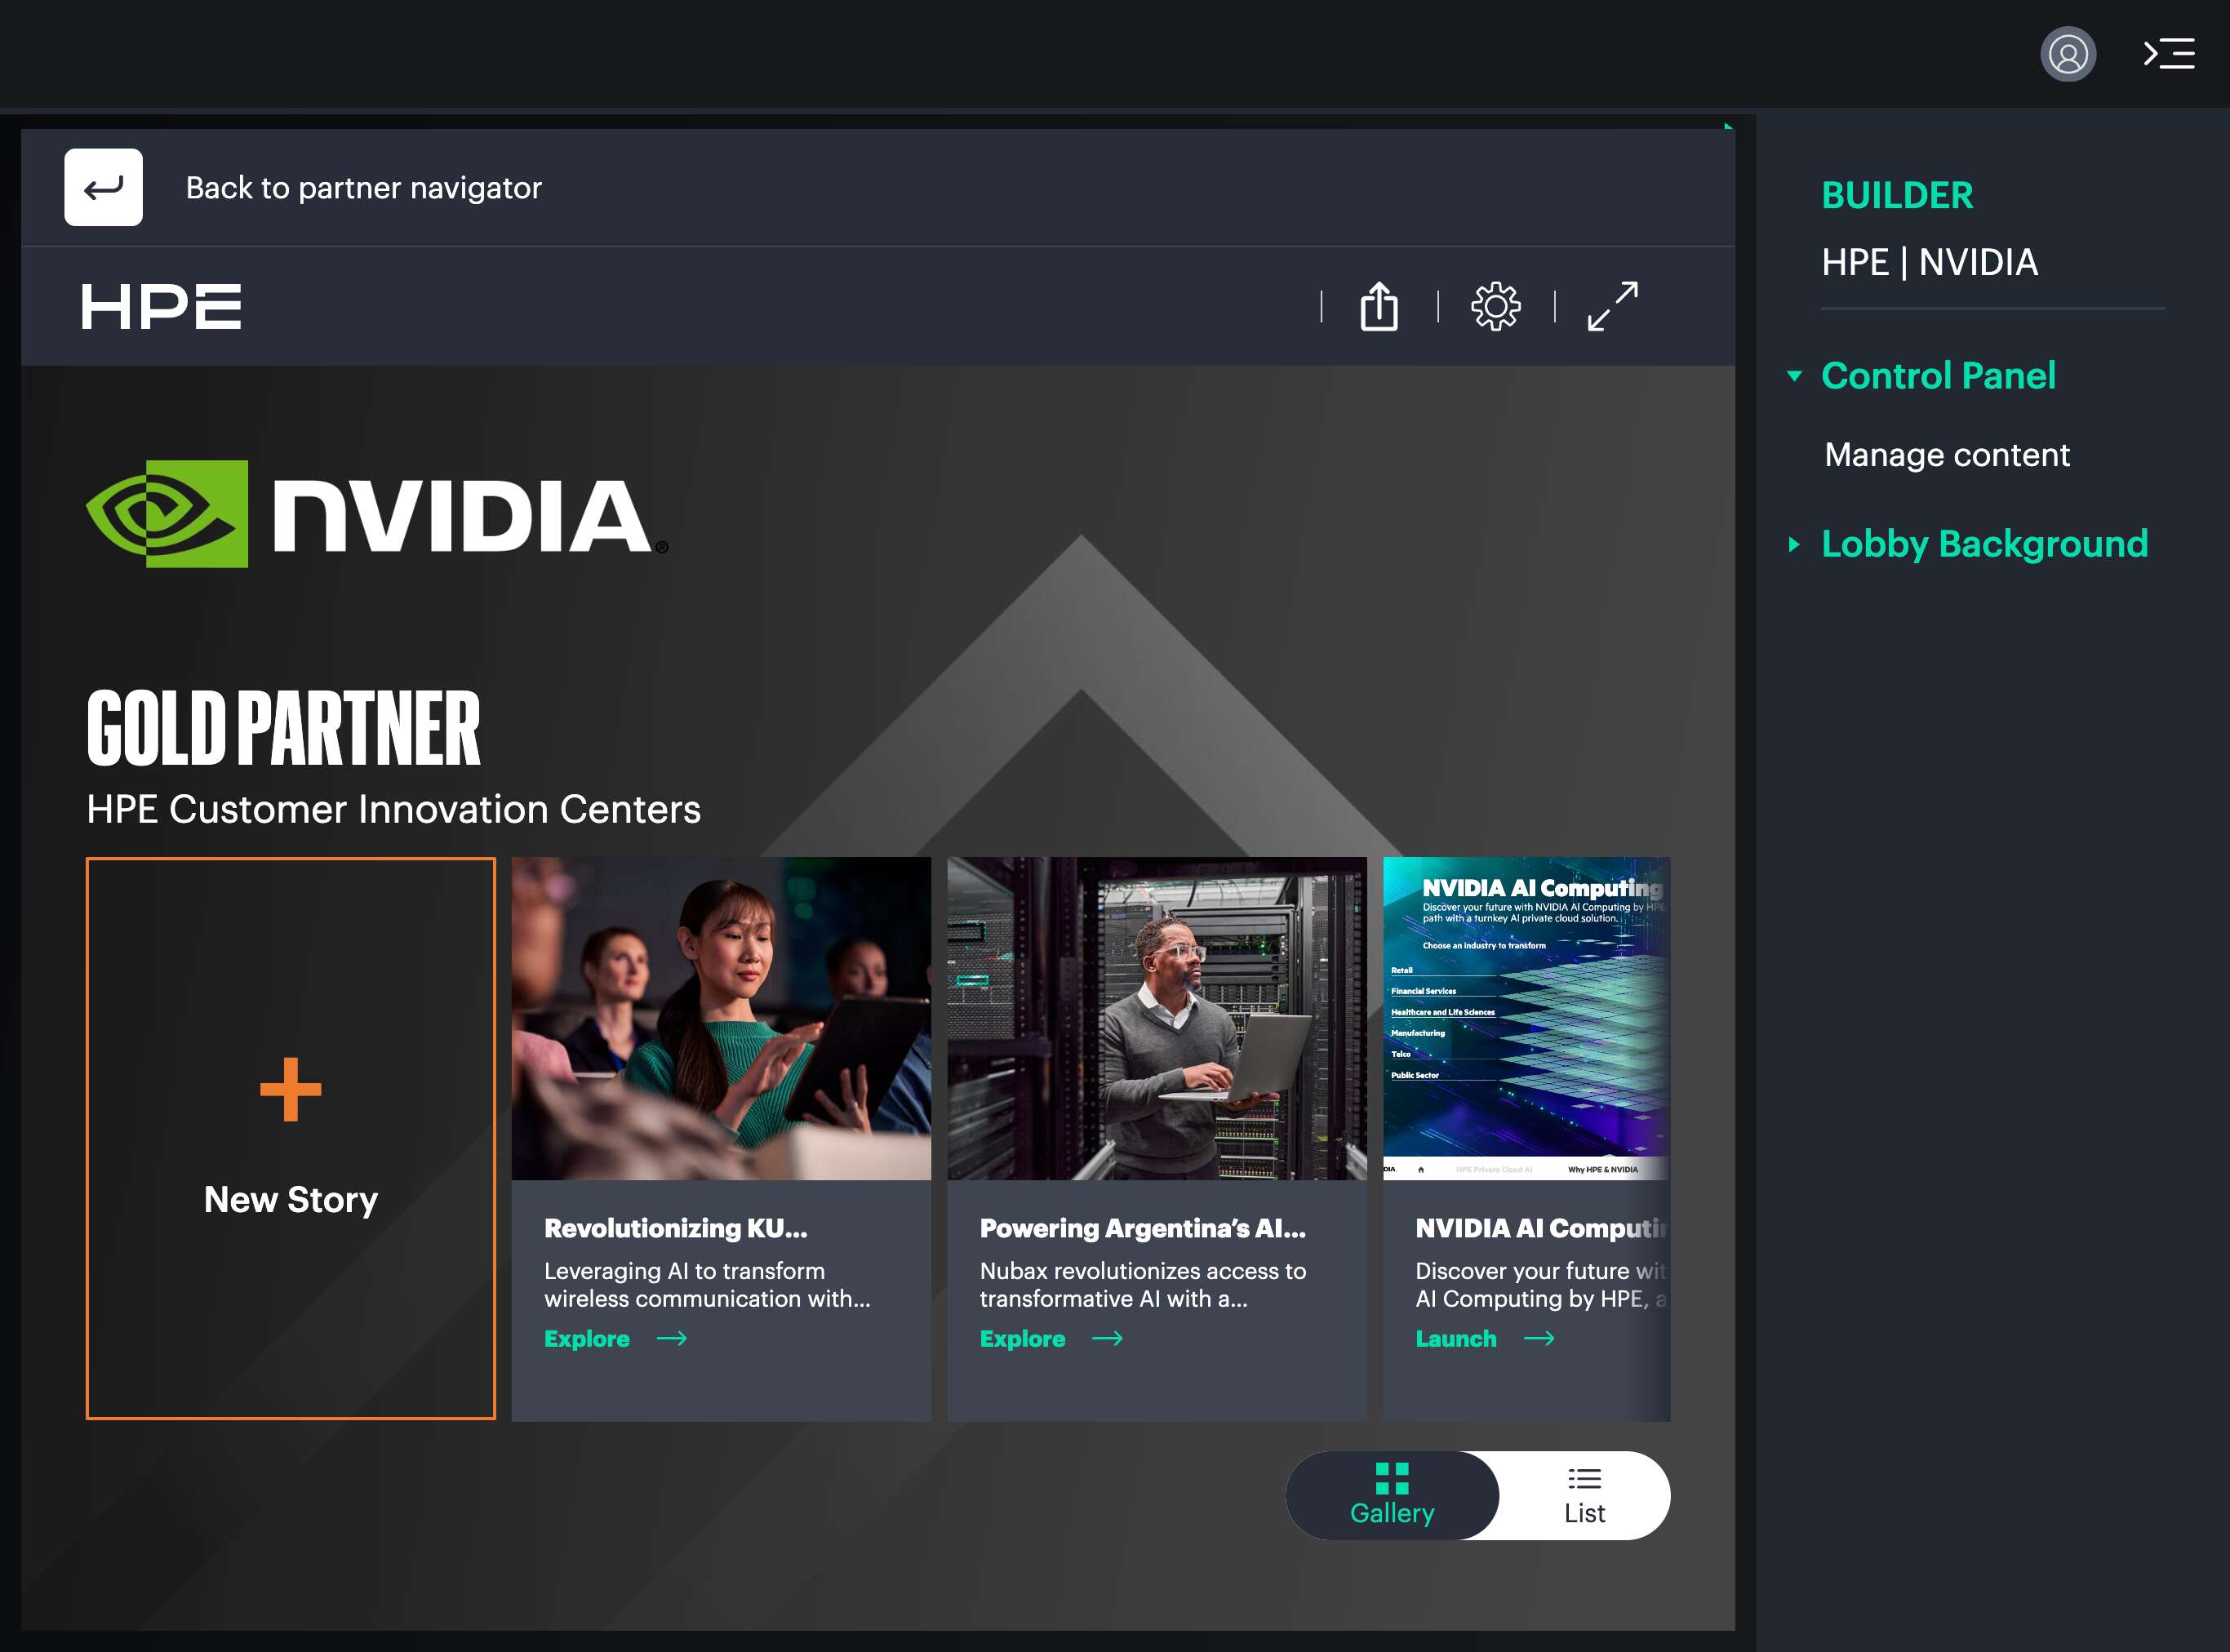This screenshot has width=2230, height=1652.
Task: Click the orange plus icon
Action: point(291,1089)
